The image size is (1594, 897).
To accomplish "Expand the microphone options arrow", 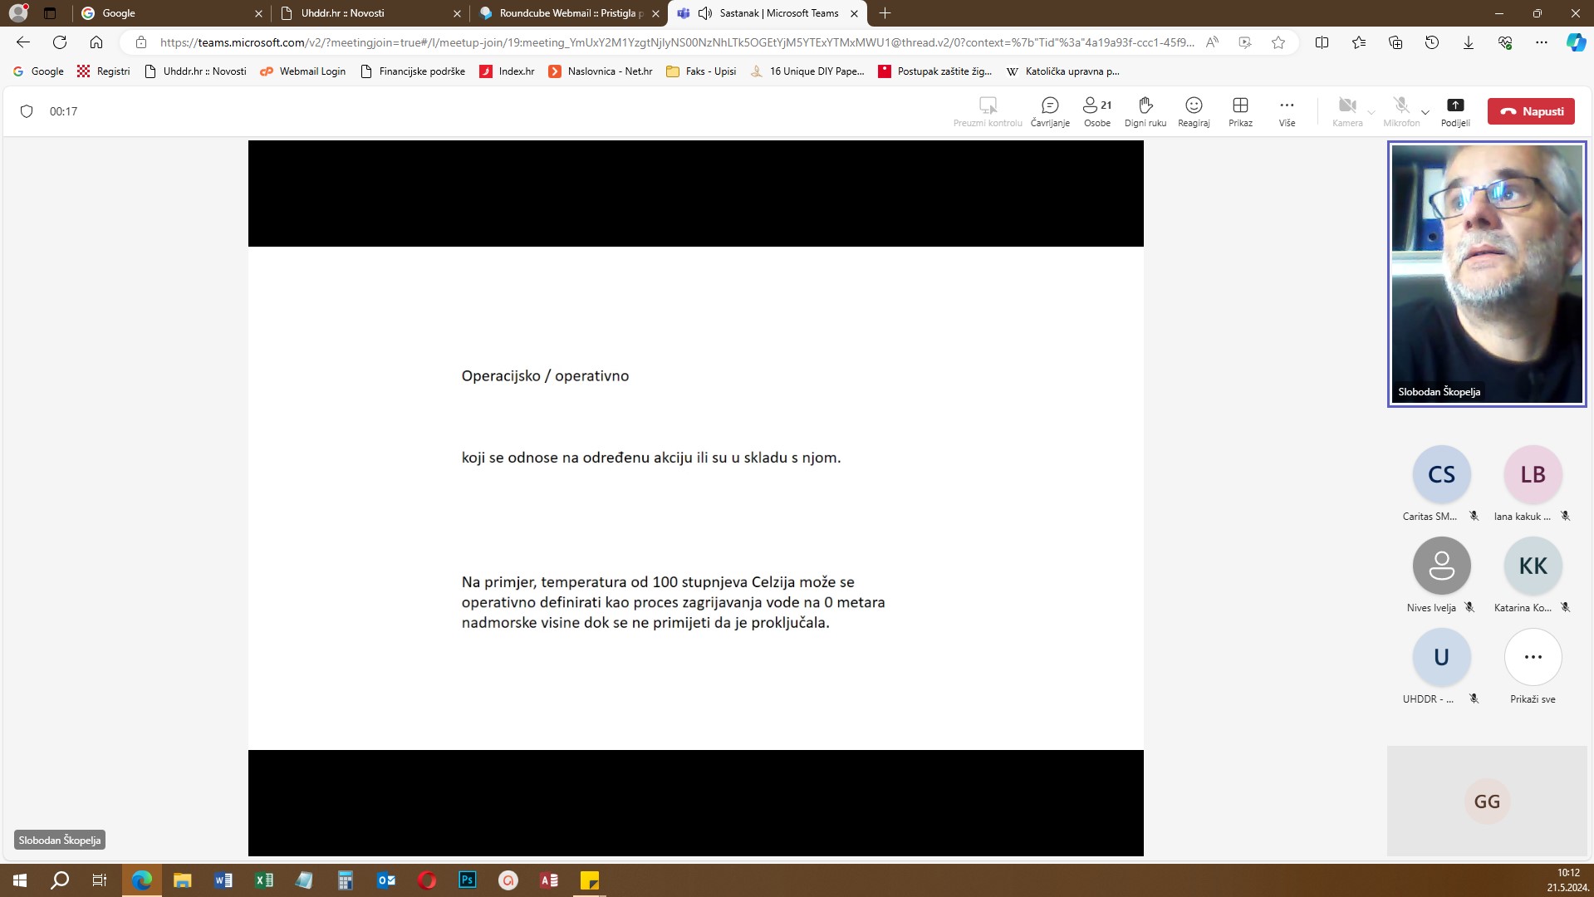I will (1425, 112).
